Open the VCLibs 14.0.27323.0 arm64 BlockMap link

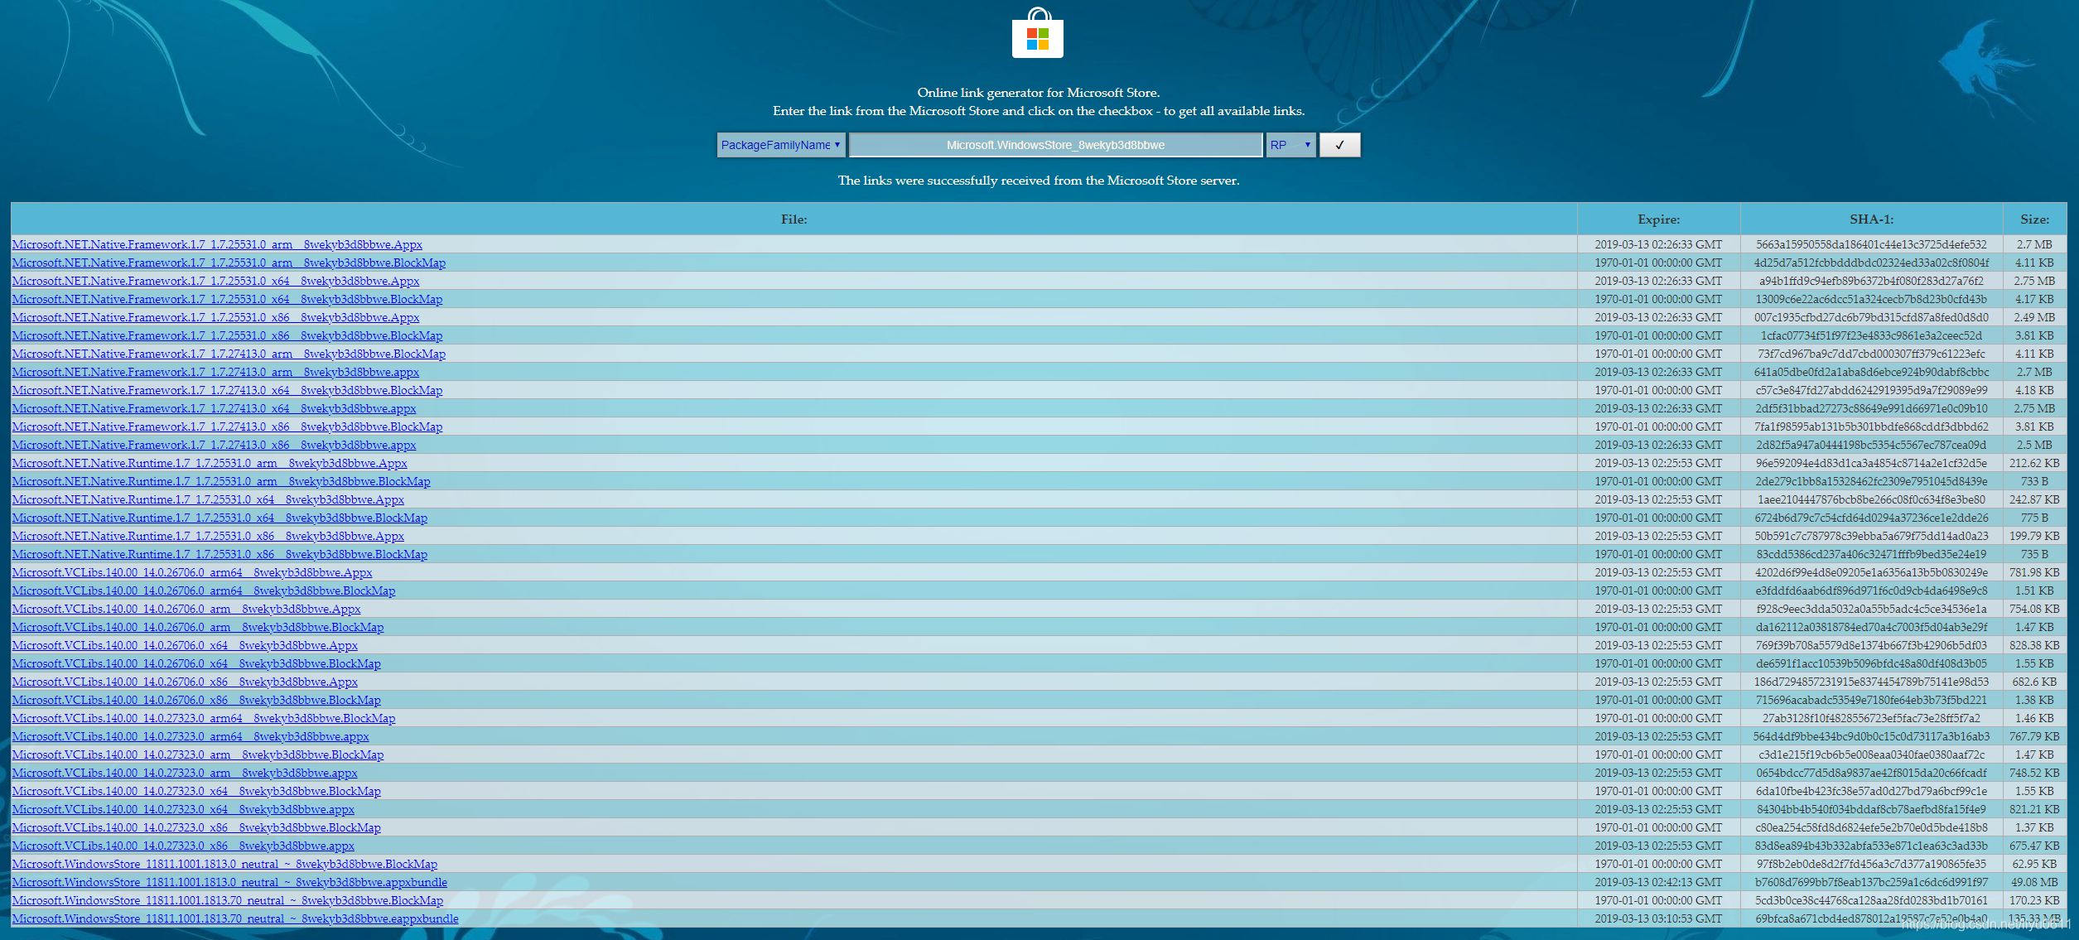(x=204, y=718)
